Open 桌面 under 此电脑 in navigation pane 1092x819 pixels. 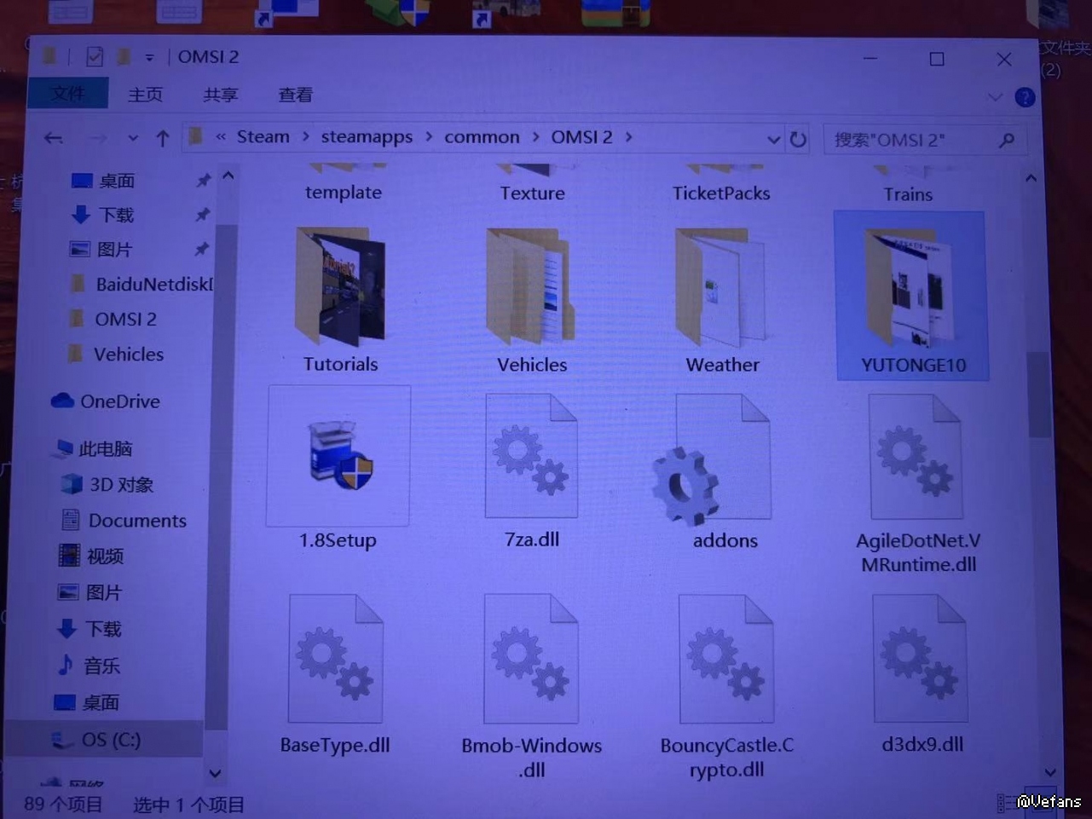click(x=87, y=702)
